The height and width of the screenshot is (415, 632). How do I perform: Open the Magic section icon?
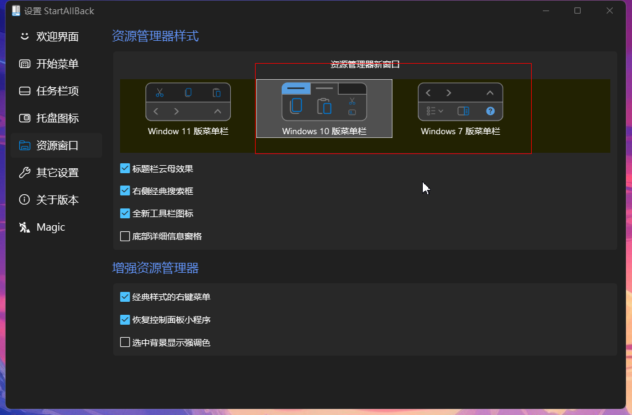coord(25,227)
